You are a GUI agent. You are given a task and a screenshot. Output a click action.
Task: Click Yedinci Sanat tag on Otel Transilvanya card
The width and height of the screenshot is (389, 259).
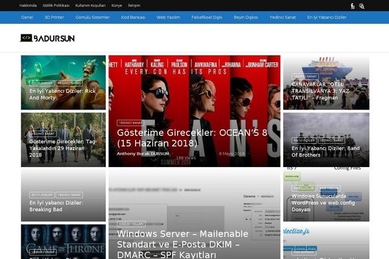(305, 76)
